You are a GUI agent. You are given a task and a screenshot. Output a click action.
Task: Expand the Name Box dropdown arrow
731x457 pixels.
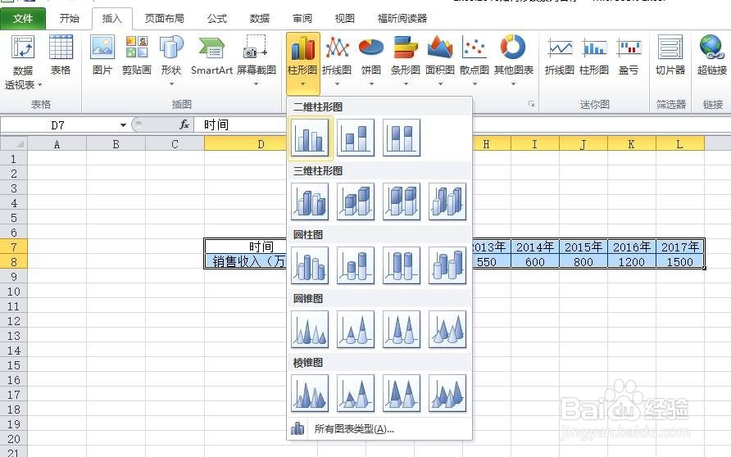[123, 124]
